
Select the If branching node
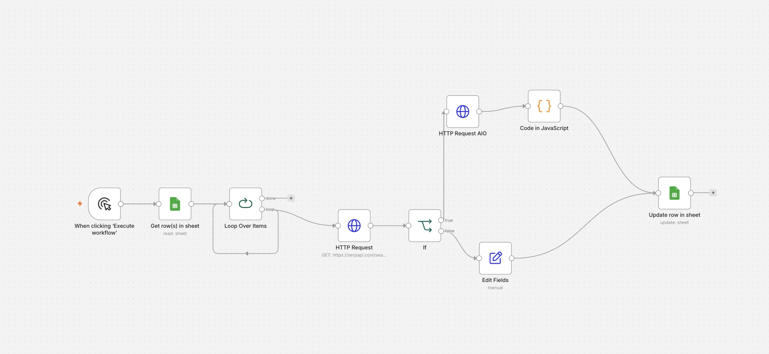tap(425, 226)
